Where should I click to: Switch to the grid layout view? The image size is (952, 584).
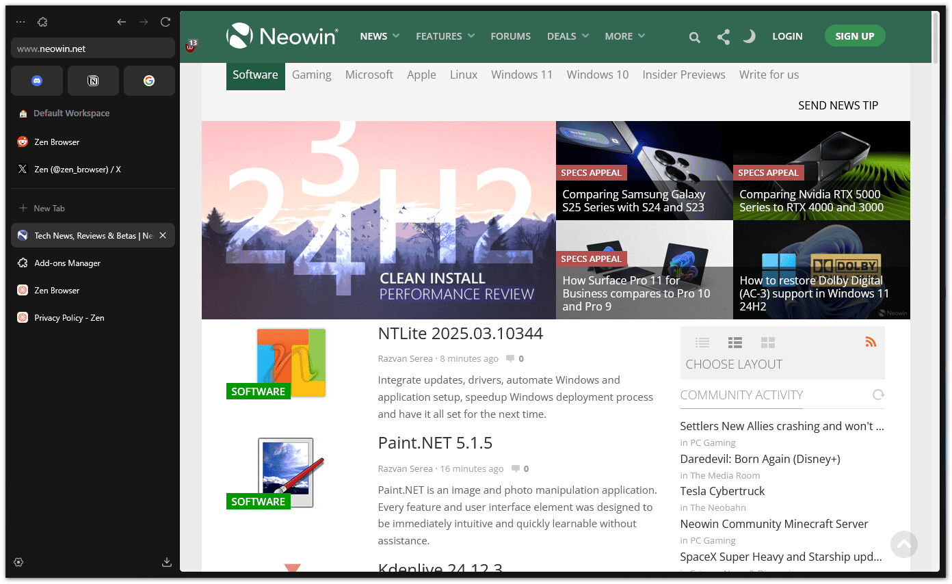768,342
